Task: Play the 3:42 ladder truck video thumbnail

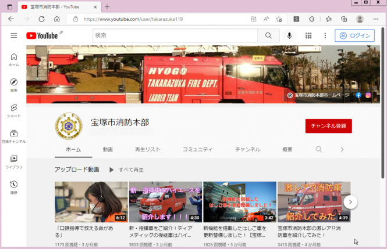Action: tap(240, 202)
